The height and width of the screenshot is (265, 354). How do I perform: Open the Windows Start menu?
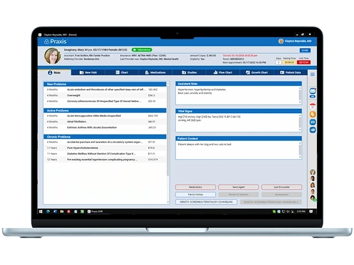[x=41, y=211]
